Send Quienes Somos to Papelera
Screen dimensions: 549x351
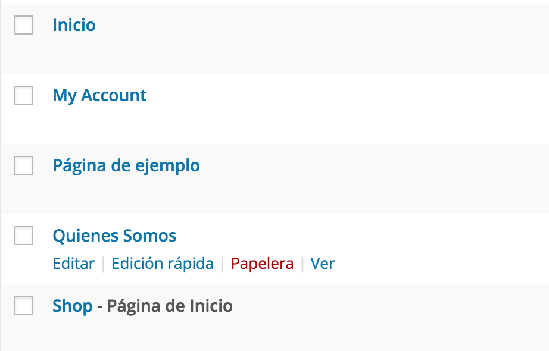click(262, 263)
